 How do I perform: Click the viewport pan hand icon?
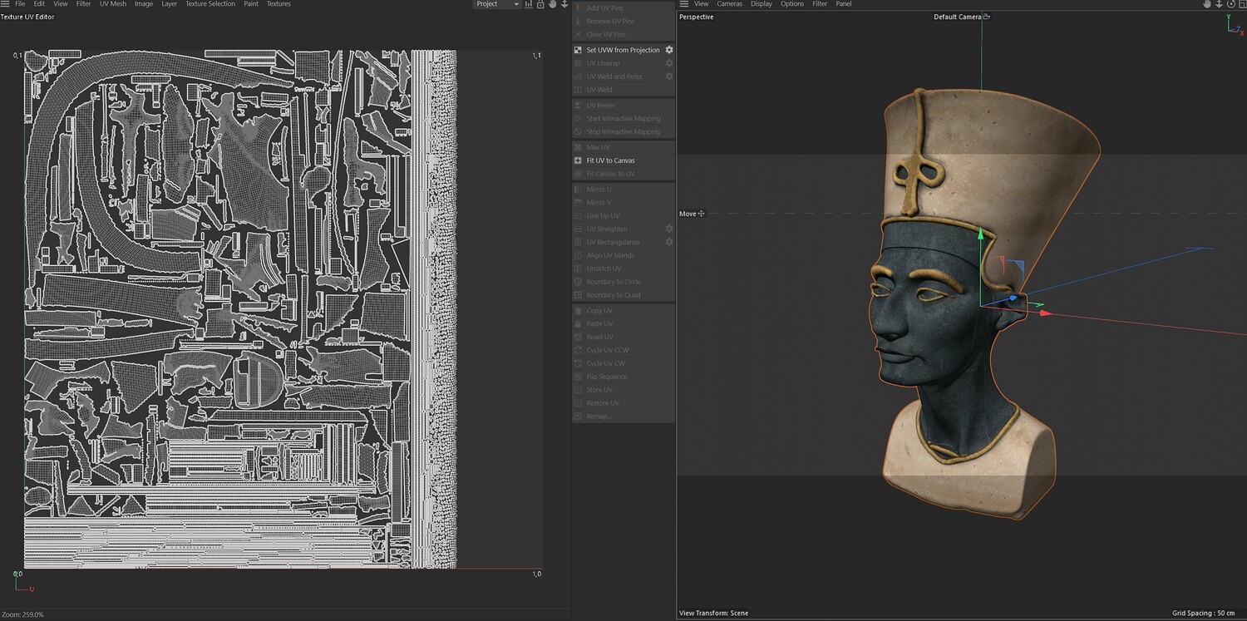click(x=1207, y=4)
